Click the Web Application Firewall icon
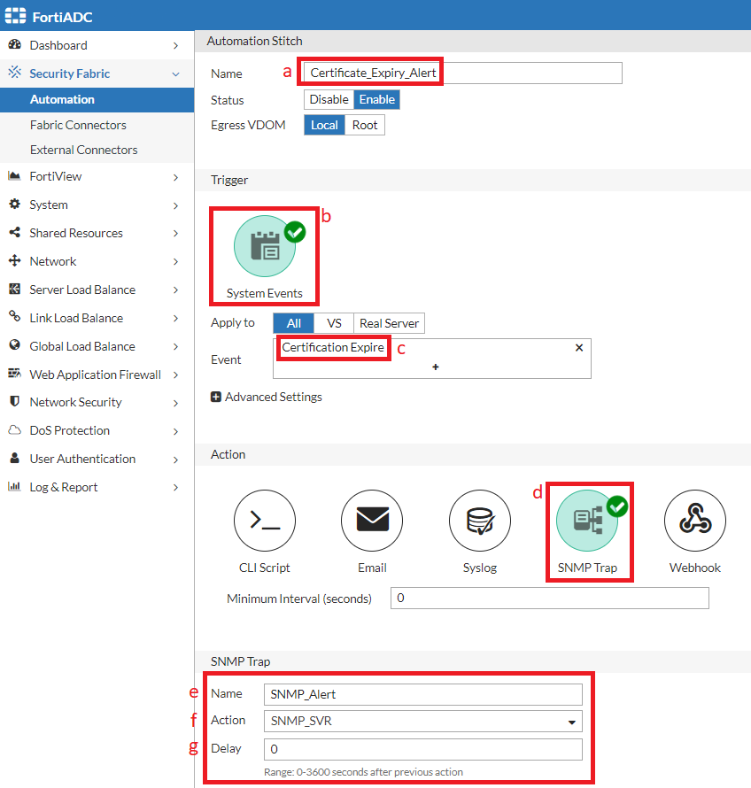This screenshot has width=751, height=788. 14,374
